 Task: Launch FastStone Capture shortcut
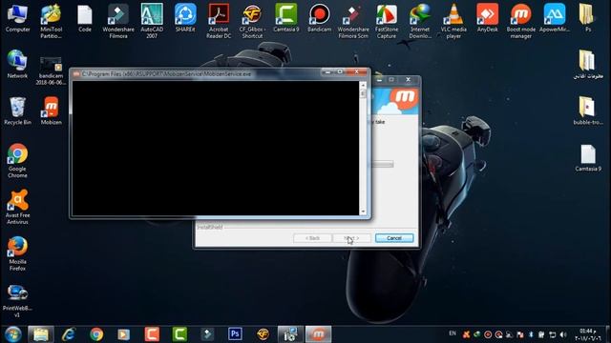386,21
